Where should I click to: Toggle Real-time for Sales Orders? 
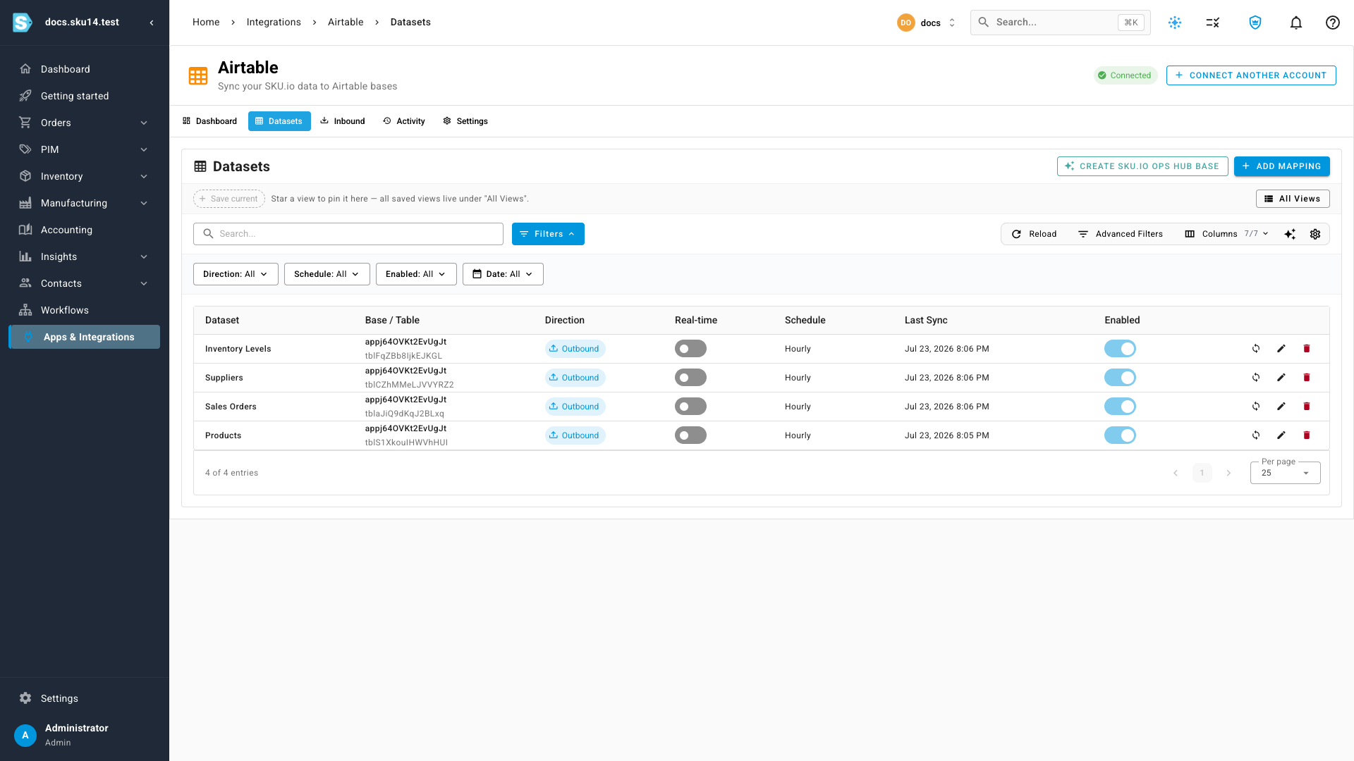(x=690, y=407)
